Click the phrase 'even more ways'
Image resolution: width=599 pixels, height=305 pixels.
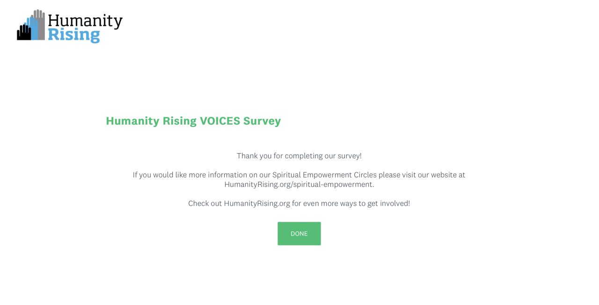329,203
